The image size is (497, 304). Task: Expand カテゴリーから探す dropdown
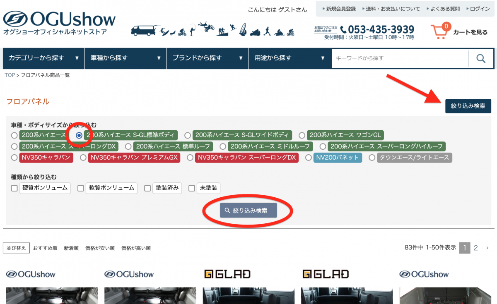pos(43,58)
